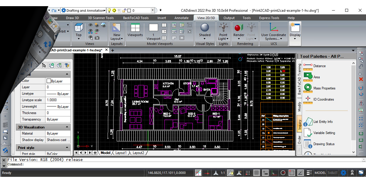Screen dimensions: 366x183
Task: Toggle the layer lock padlock icon
Action: pos(125,10)
